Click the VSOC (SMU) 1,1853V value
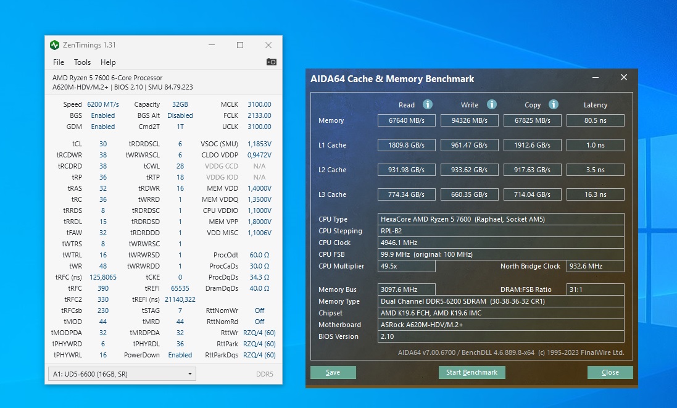 [259, 144]
